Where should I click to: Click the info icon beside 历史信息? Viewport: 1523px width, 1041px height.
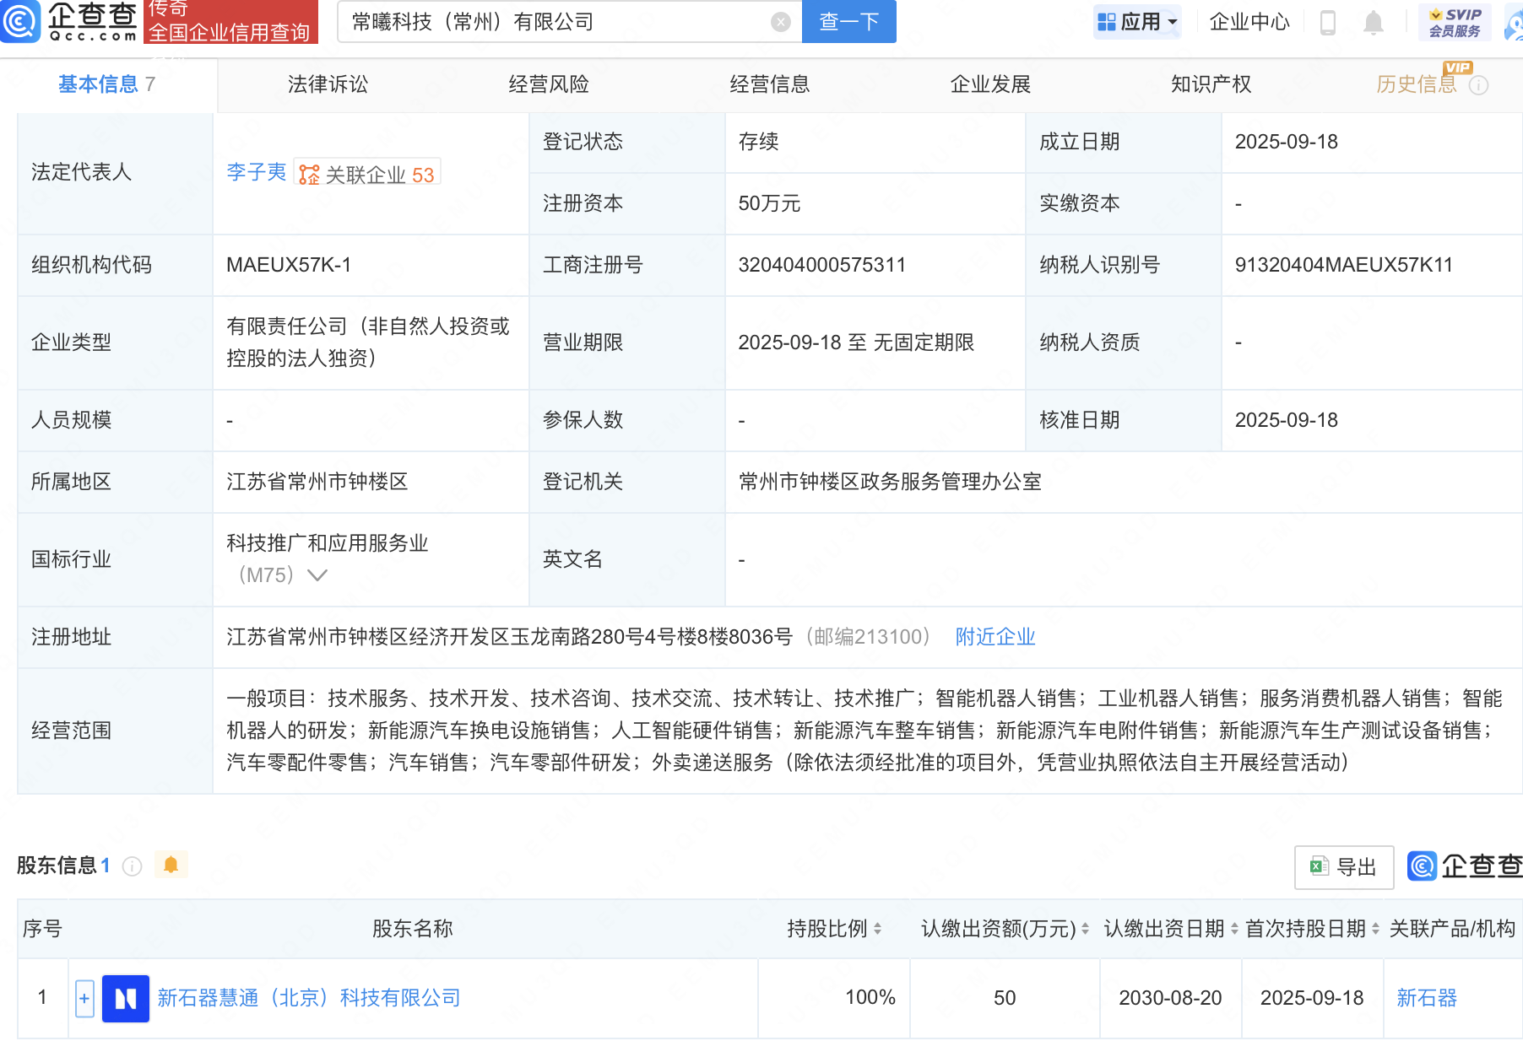point(1479,85)
